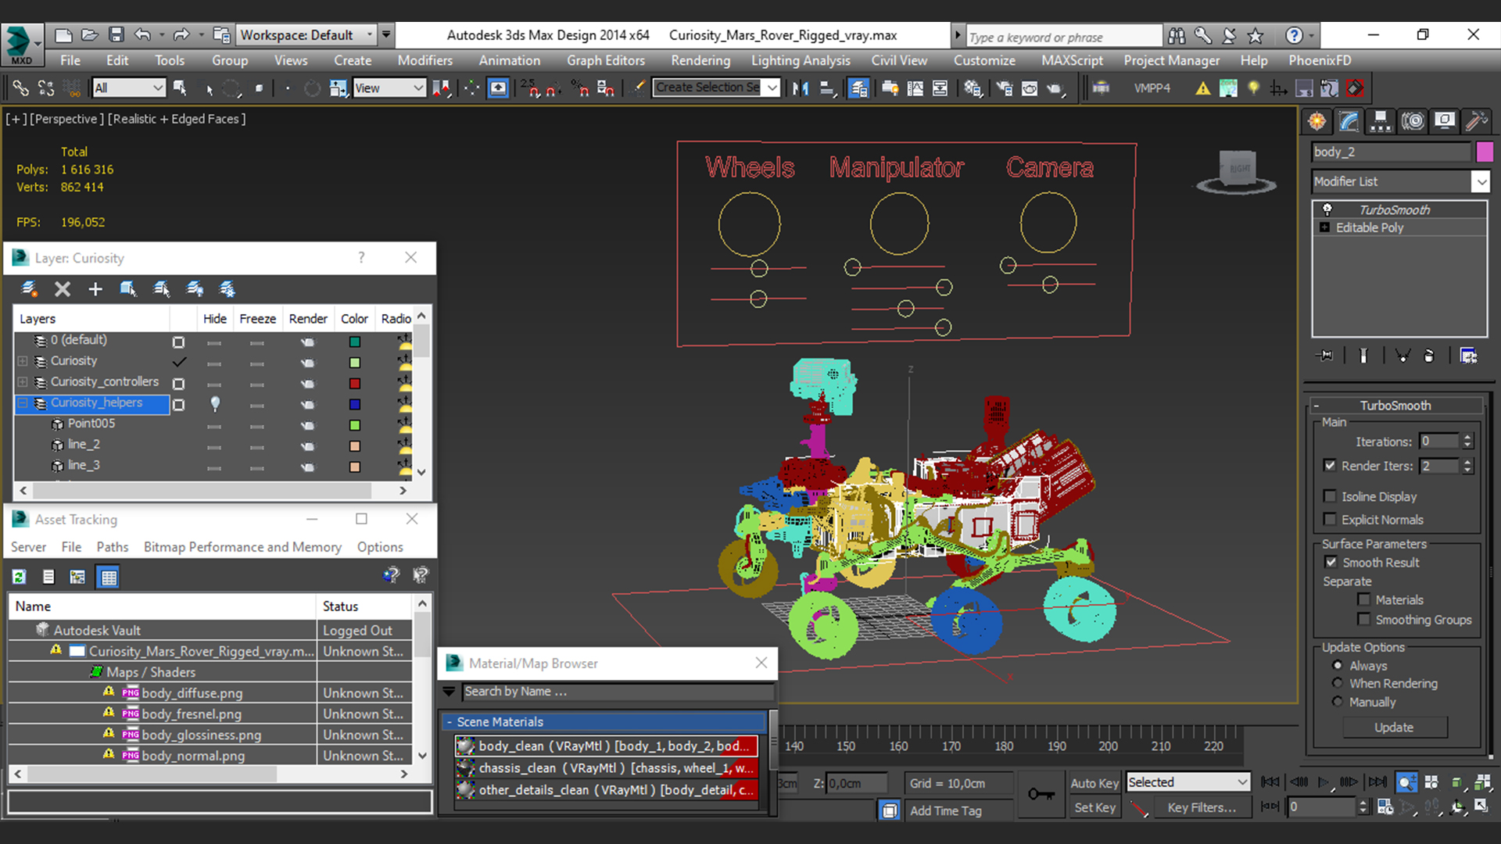Screen dimensions: 1501x844
Task: Switch Asset Tracking to table view
Action: coord(108,578)
